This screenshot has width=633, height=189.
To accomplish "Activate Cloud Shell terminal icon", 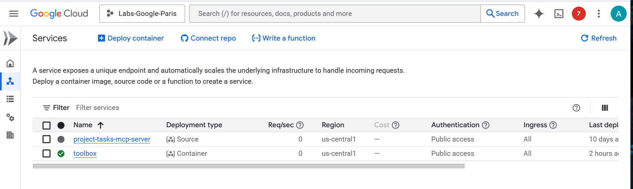I will coord(559,14).
